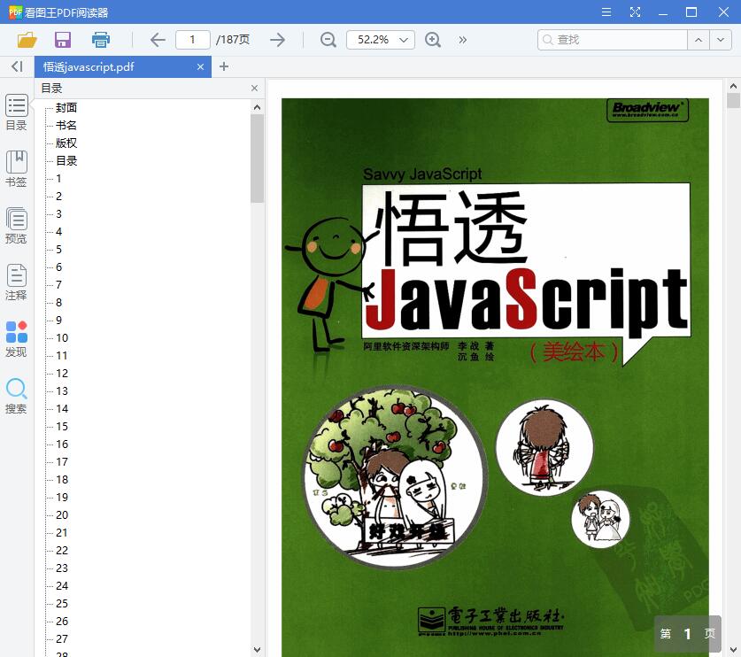Collapse the left sidebar panel
Image resolution: width=741 pixels, height=657 pixels.
[x=17, y=66]
